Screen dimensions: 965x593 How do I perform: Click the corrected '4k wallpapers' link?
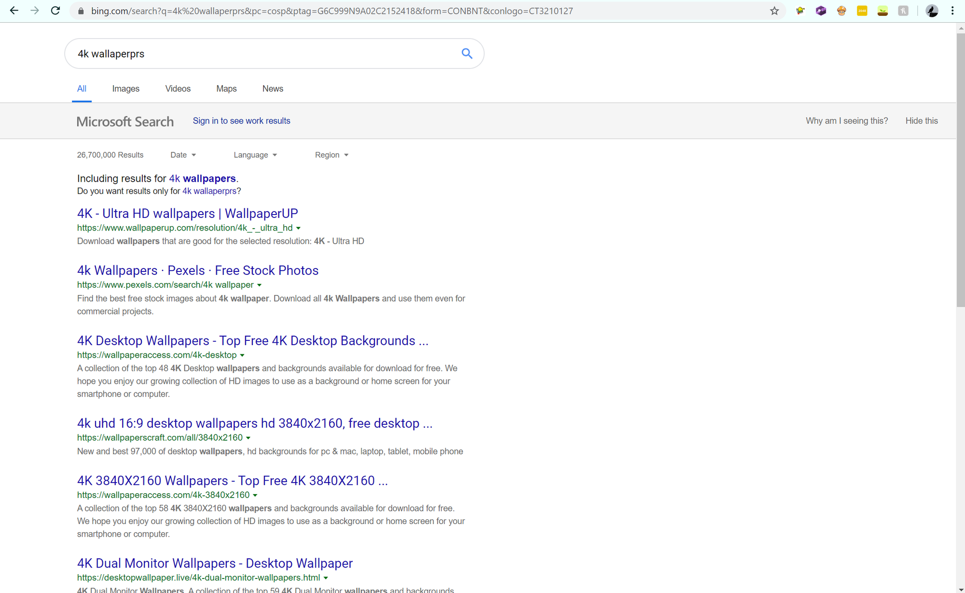tap(202, 178)
